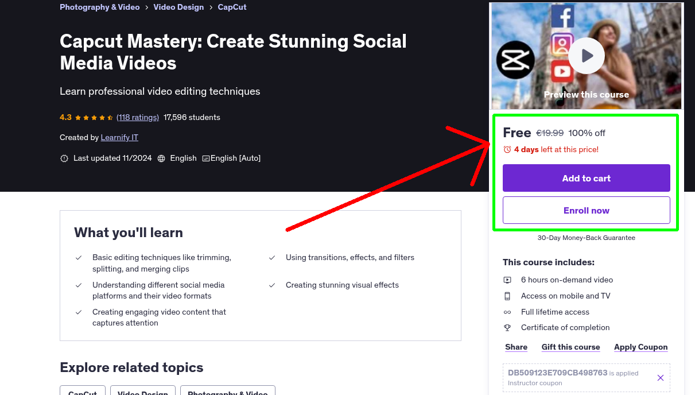
Task: Click the 4.3 rating number
Action: click(65, 117)
